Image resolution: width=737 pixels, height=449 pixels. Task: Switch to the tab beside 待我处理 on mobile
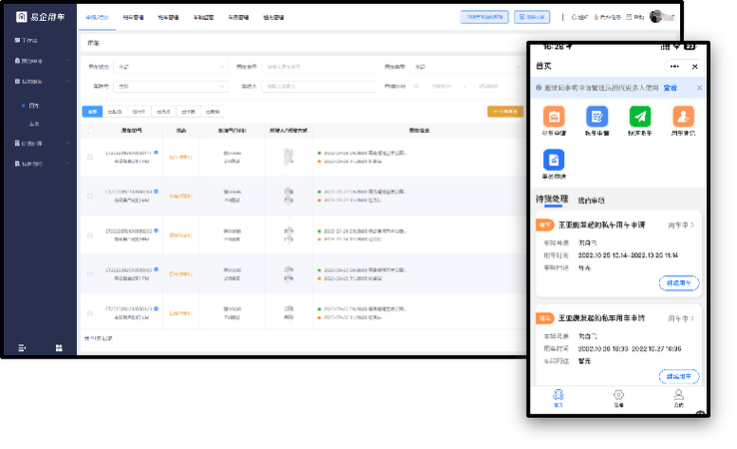(591, 201)
